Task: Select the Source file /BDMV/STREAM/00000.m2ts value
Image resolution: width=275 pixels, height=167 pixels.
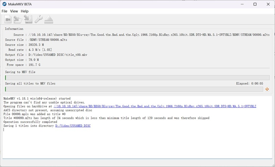Action: click(x=48, y=40)
